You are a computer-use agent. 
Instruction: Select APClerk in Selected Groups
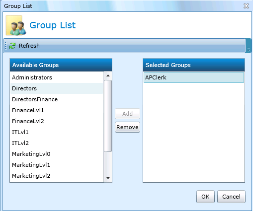[194, 77]
